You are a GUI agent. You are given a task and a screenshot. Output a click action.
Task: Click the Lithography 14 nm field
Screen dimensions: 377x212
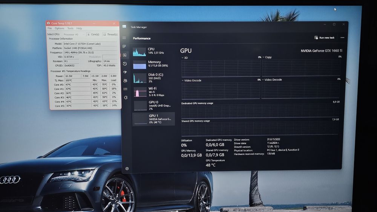click(110, 61)
